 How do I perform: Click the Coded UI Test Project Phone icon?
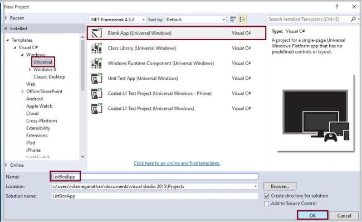[x=96, y=93]
